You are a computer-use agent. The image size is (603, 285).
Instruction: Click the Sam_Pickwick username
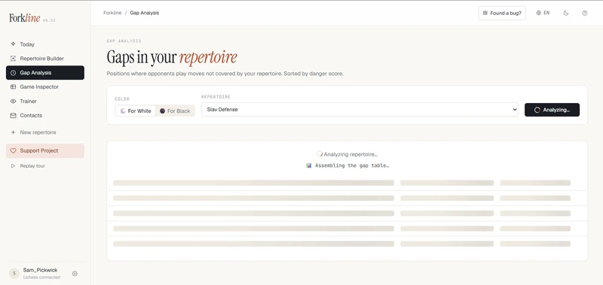click(x=41, y=270)
